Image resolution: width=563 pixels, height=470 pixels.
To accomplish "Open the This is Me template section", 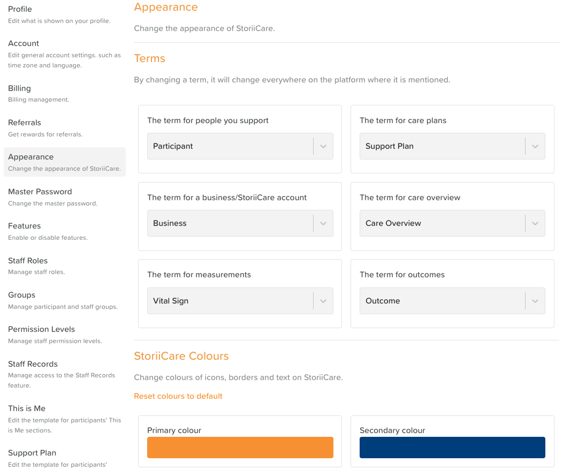I will [65, 419].
